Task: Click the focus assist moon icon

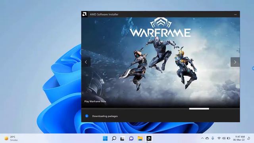Action: 249,138
